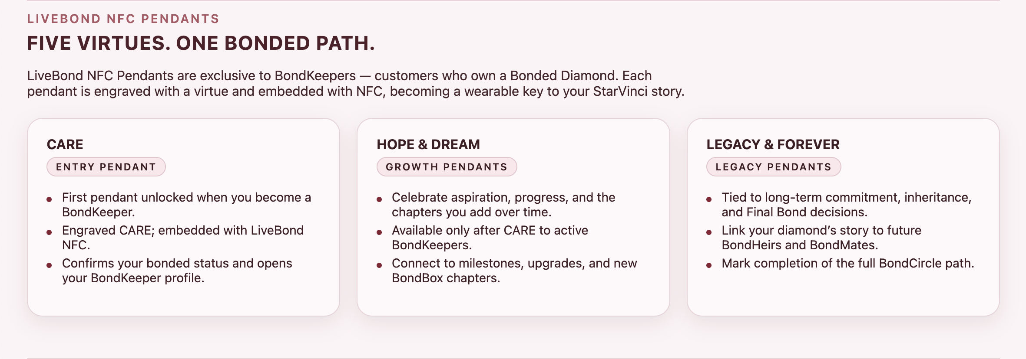Image resolution: width=1026 pixels, height=359 pixels.
Task: Click the CARE card title
Action: pyautogui.click(x=65, y=144)
